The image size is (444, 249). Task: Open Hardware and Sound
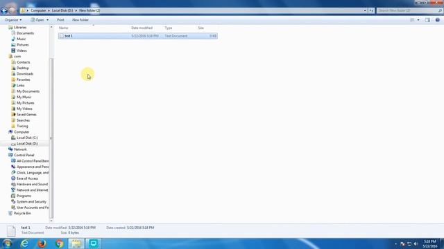pos(32,184)
